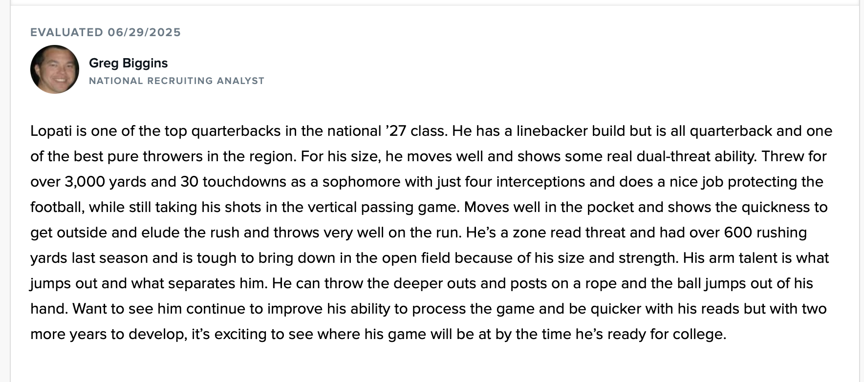Open the Greg Biggins author name
The width and height of the screenshot is (864, 382).
(128, 63)
